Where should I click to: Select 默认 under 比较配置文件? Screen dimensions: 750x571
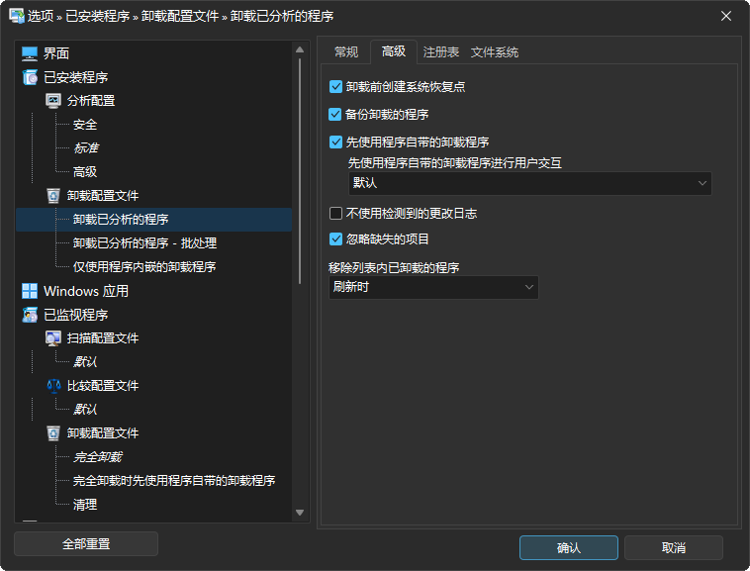85,410
